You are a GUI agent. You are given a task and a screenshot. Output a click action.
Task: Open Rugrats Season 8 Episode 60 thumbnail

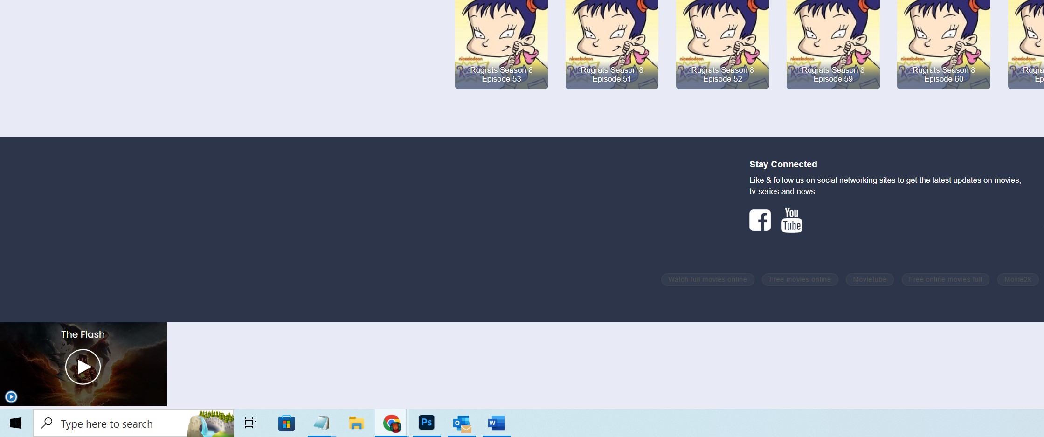pos(944,44)
